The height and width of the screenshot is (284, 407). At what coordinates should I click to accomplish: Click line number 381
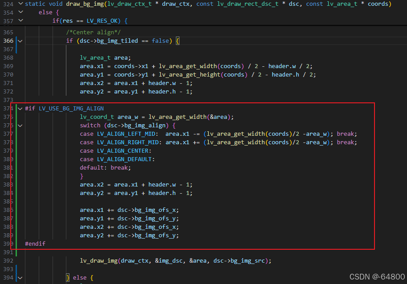8,167
